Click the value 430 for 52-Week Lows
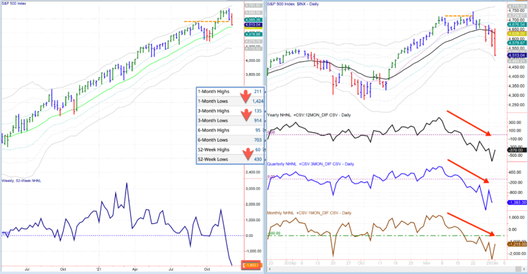Viewport: 528px width, 274px height. pyautogui.click(x=257, y=159)
